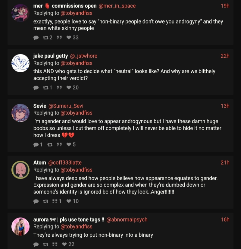Open @mer_in_space profile handle
This screenshot has width=241, height=249.
pos(117,6)
